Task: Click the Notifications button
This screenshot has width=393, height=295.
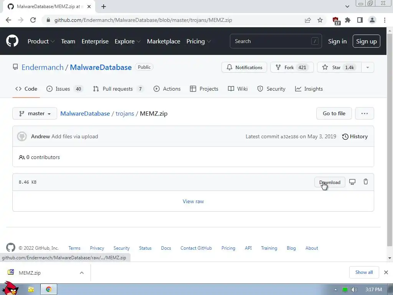Action: pos(244,68)
